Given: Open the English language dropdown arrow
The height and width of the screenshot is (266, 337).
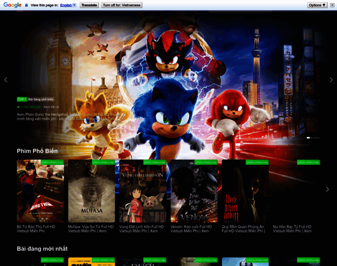Looking at the screenshot, I should 74,5.
